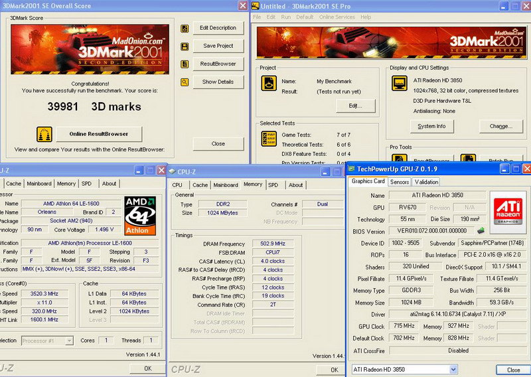Switch to Mainboard tab in CPU-Z Memory window
531x377 pixels.
[226, 185]
